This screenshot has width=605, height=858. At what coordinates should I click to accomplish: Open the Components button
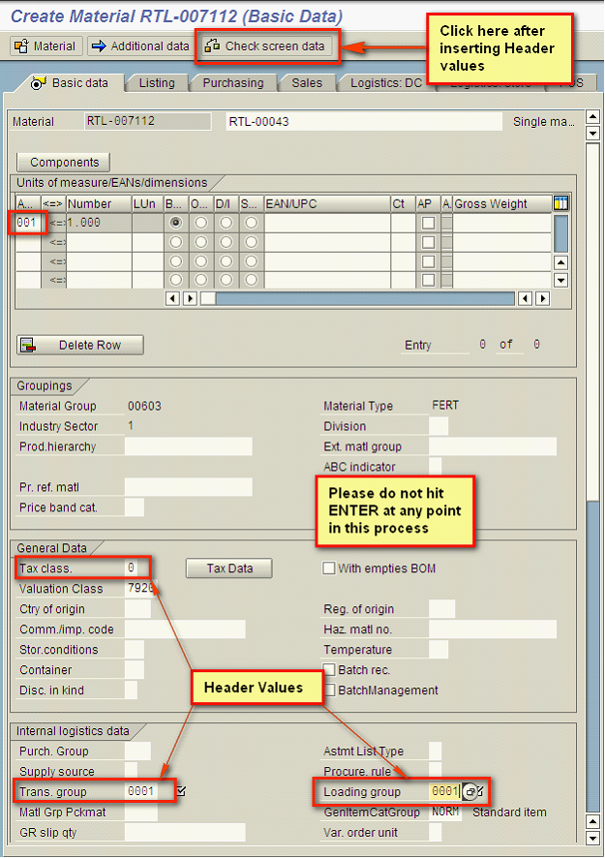[x=64, y=163]
